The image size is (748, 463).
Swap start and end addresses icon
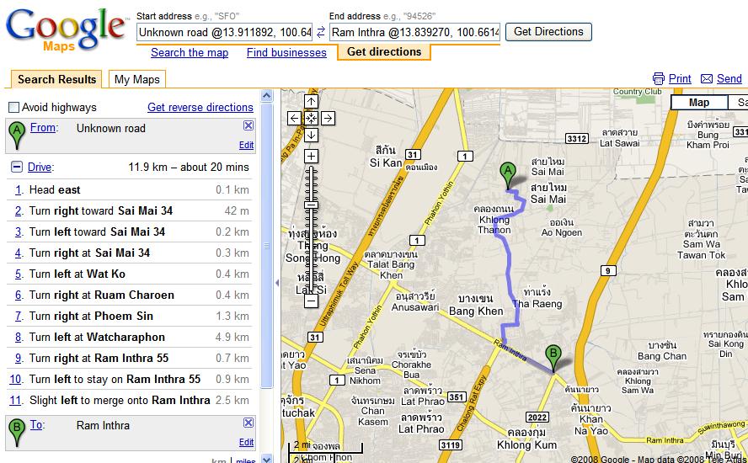coord(321,32)
